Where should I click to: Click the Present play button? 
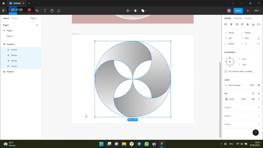(x=248, y=11)
